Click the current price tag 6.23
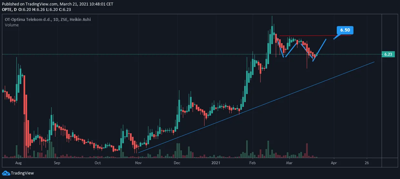This screenshot has height=179, width=400. click(x=388, y=54)
